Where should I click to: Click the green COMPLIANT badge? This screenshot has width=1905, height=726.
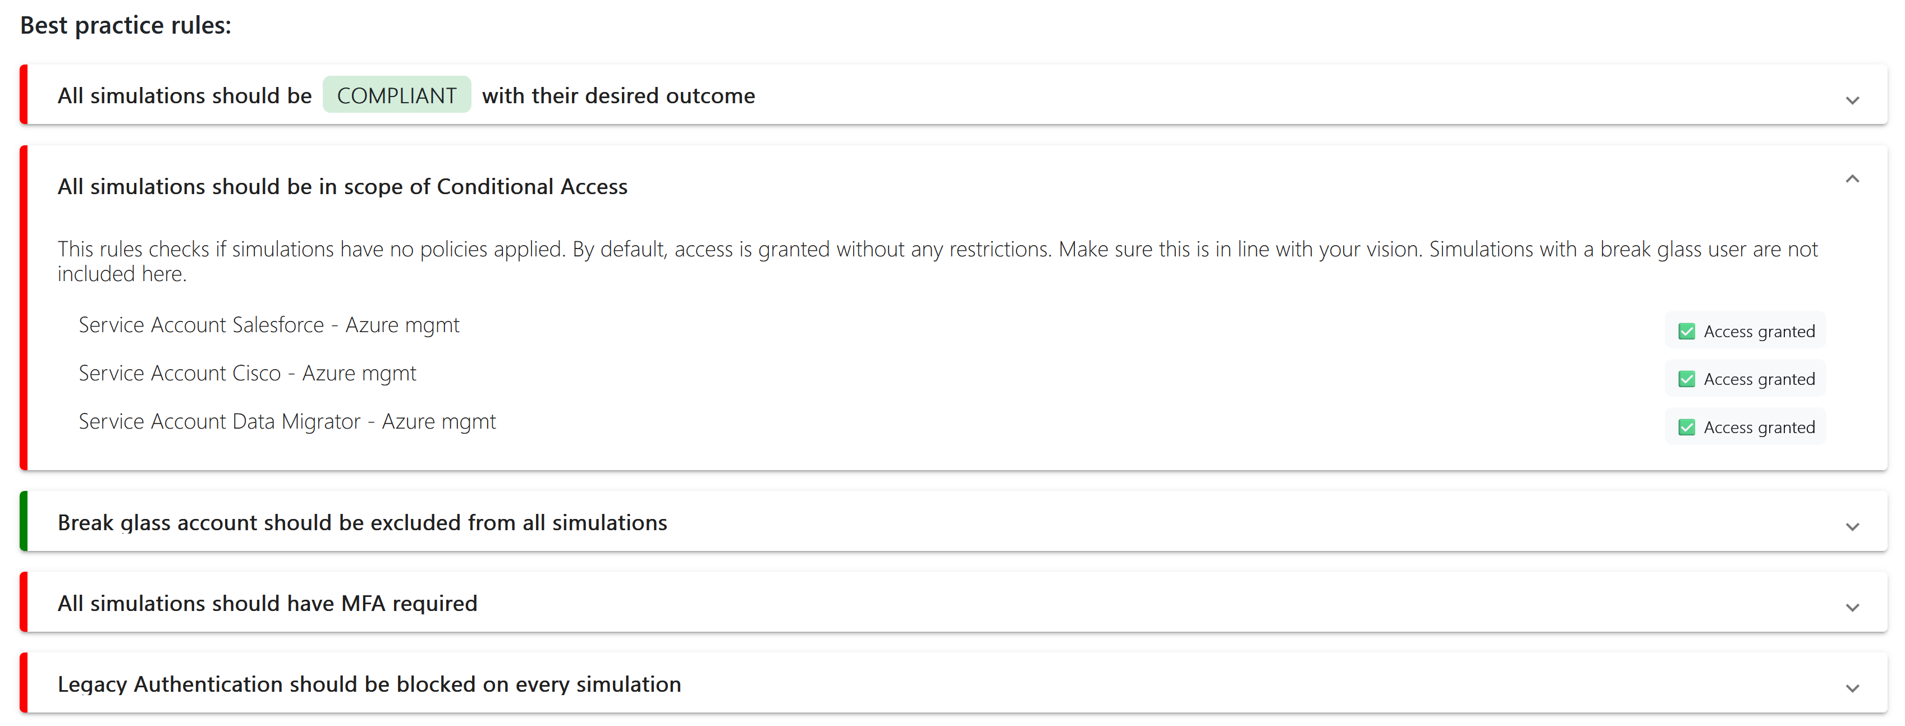pyautogui.click(x=396, y=95)
